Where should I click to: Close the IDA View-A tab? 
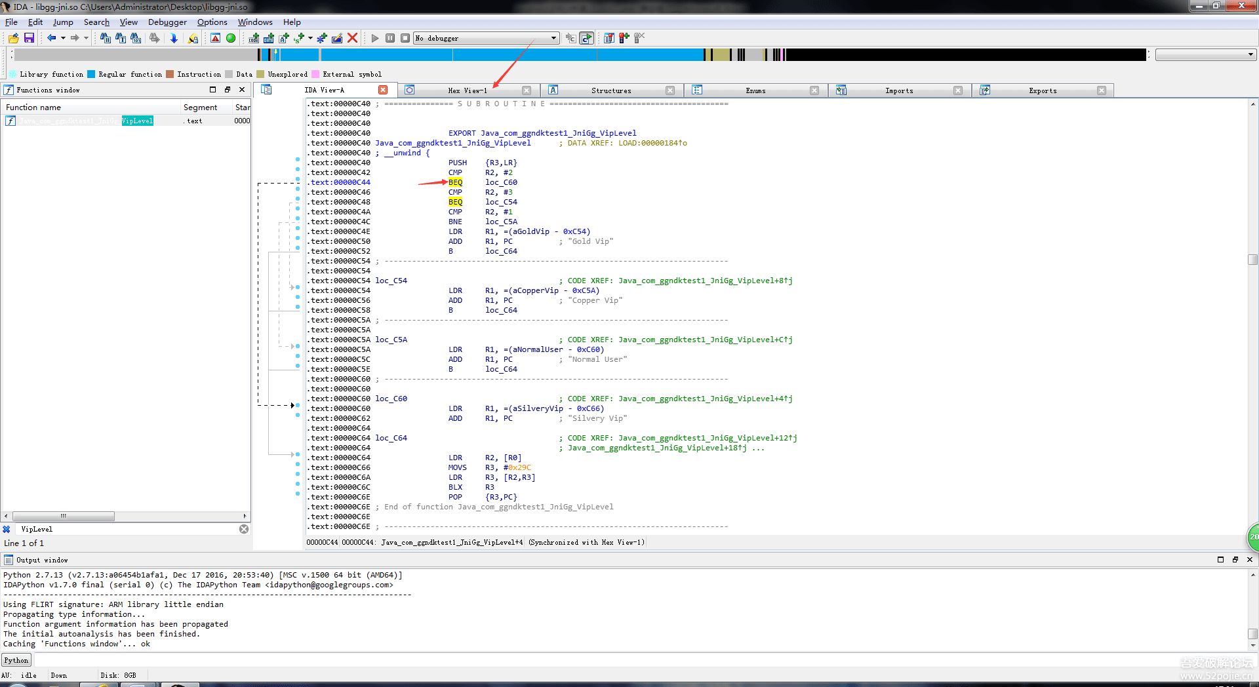(x=383, y=90)
